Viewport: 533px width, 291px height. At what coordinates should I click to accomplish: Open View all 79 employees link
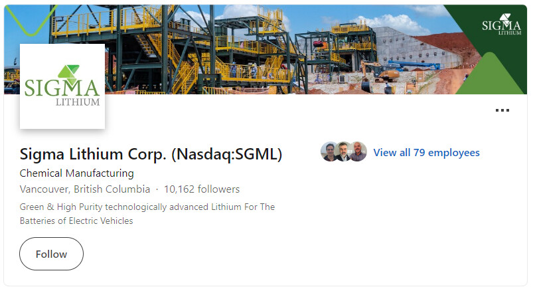tap(426, 153)
